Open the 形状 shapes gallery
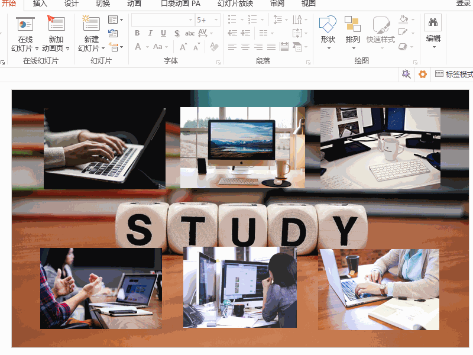The width and height of the screenshot is (473, 355). coord(328,33)
